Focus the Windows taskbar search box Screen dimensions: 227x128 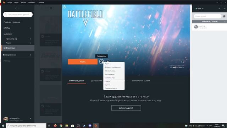click(26, 126)
